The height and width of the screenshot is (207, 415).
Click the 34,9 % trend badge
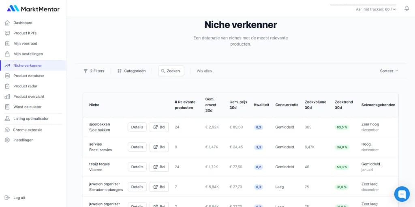click(x=342, y=147)
